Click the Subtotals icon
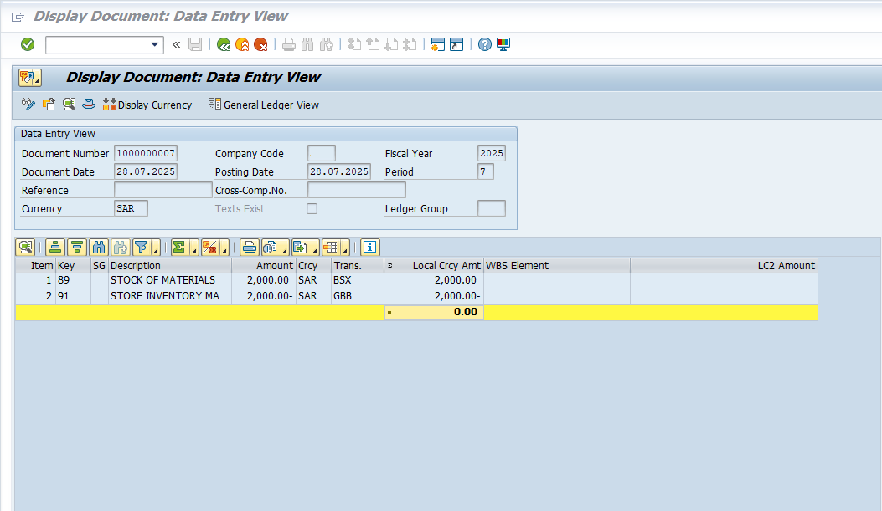This screenshot has height=511, width=882. pos(209,247)
